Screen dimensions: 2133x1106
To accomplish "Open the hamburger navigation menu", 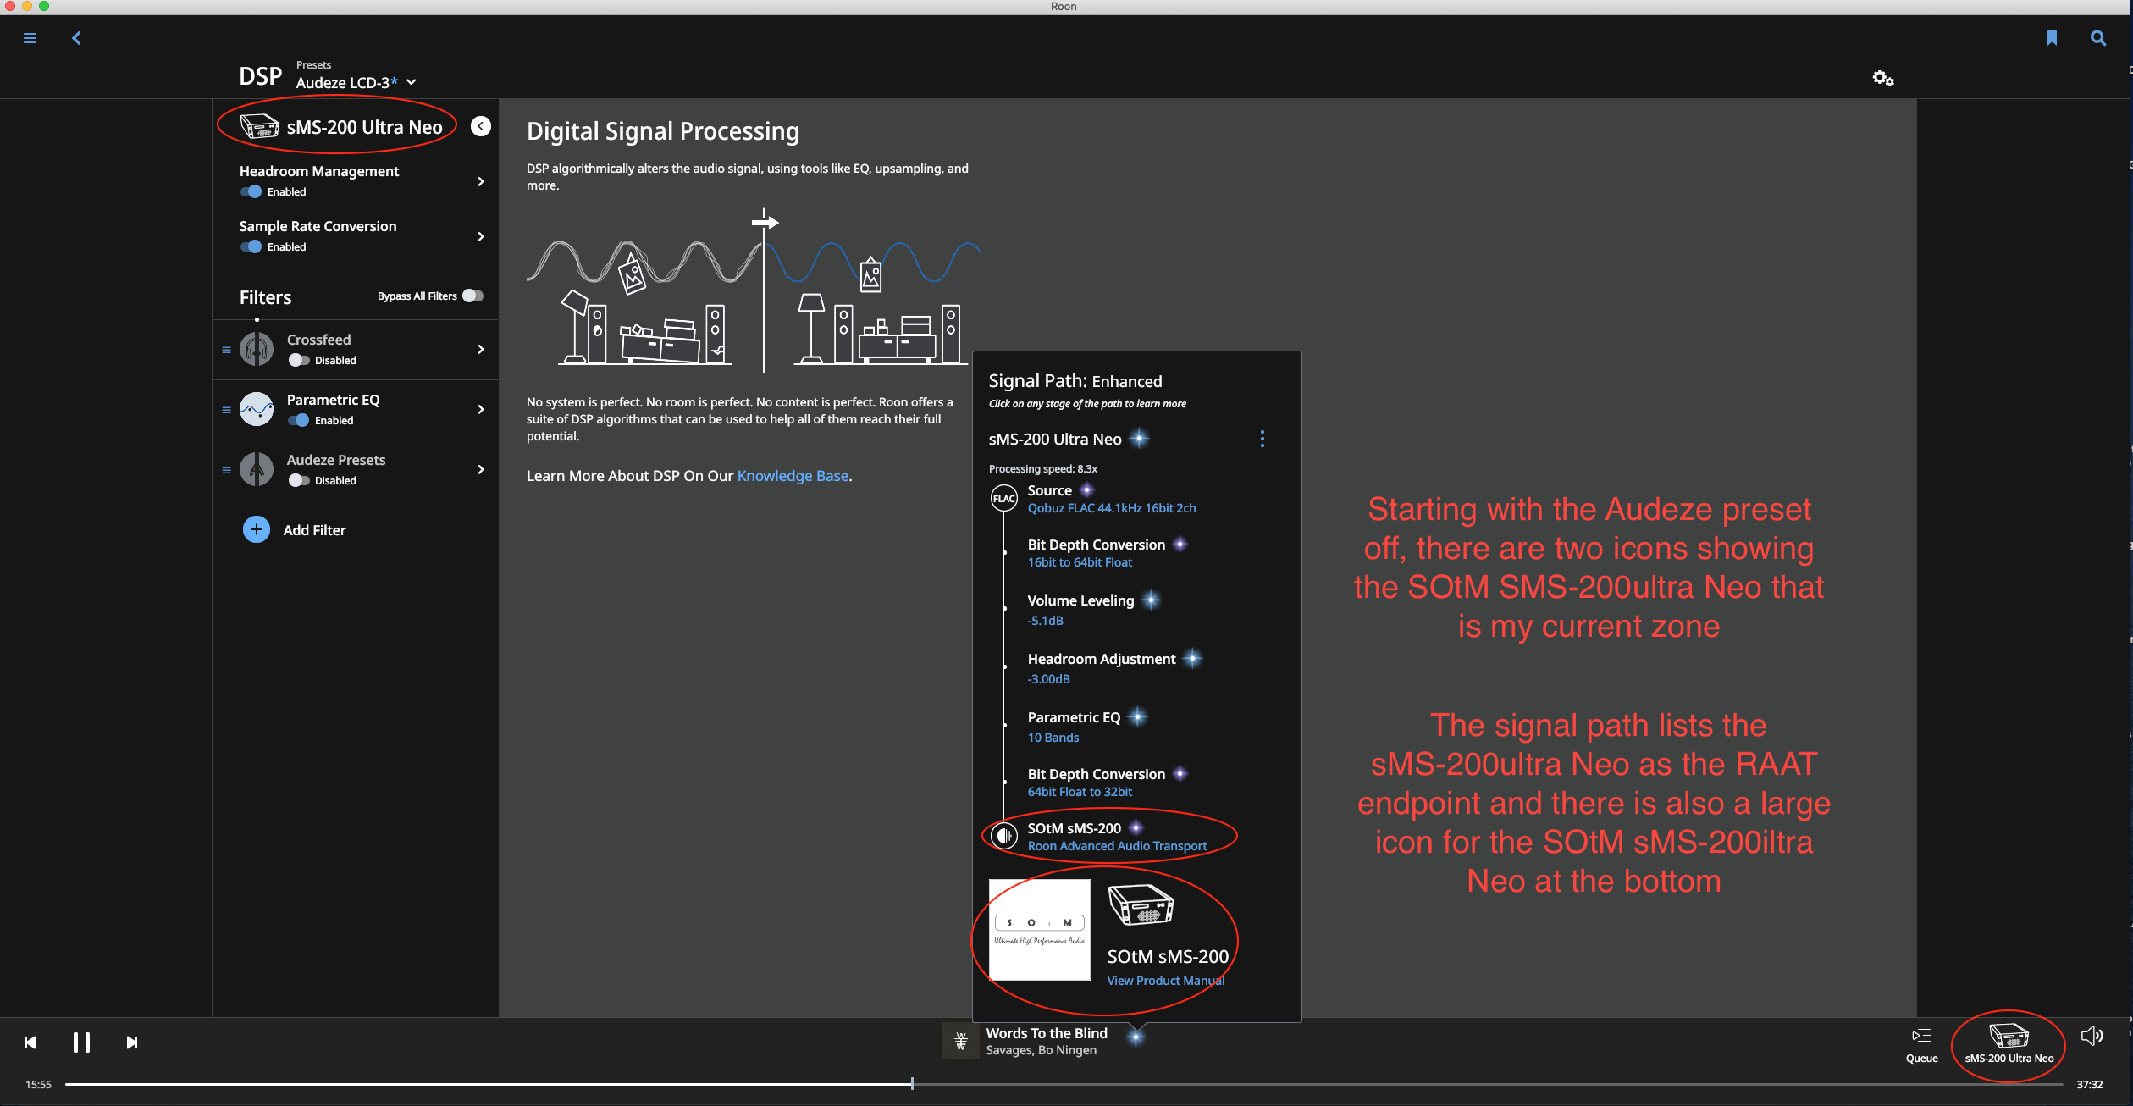I will (30, 38).
